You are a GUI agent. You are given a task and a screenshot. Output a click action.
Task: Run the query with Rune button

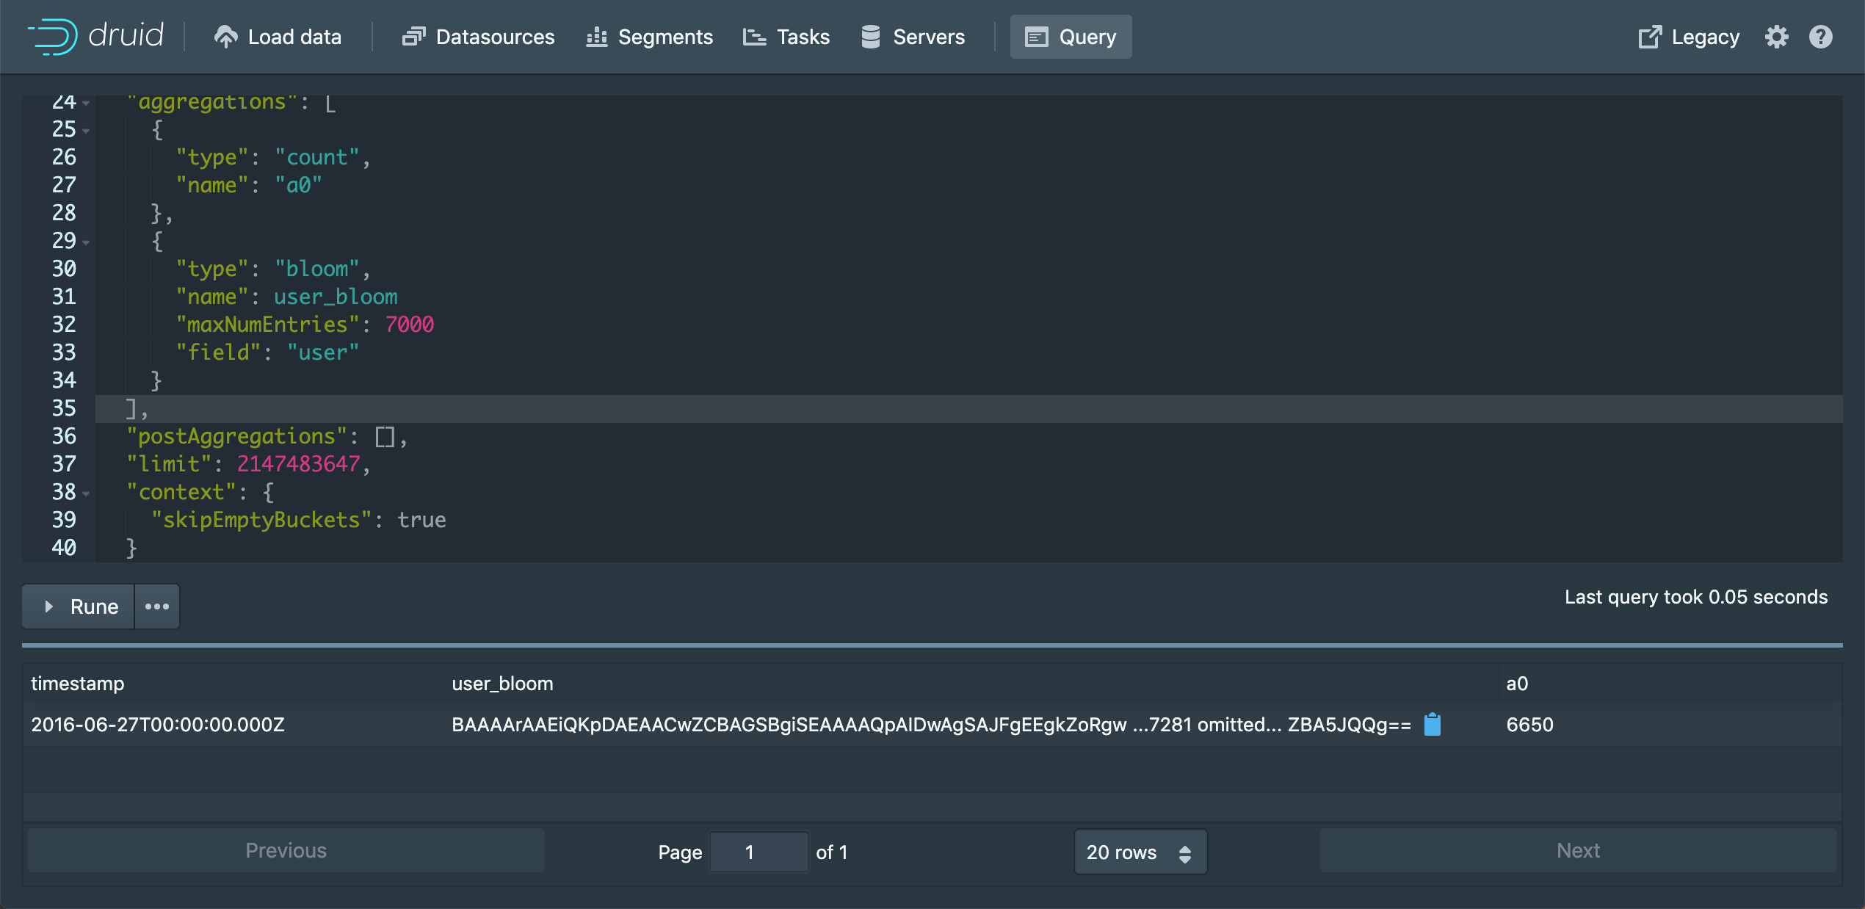pyautogui.click(x=79, y=606)
